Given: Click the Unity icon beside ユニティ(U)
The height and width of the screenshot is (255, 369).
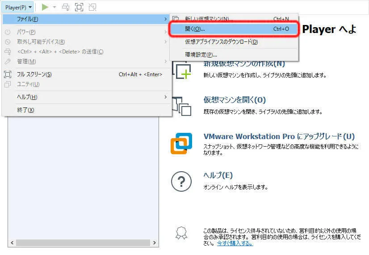Looking at the screenshot, I should pyautogui.click(x=8, y=84).
